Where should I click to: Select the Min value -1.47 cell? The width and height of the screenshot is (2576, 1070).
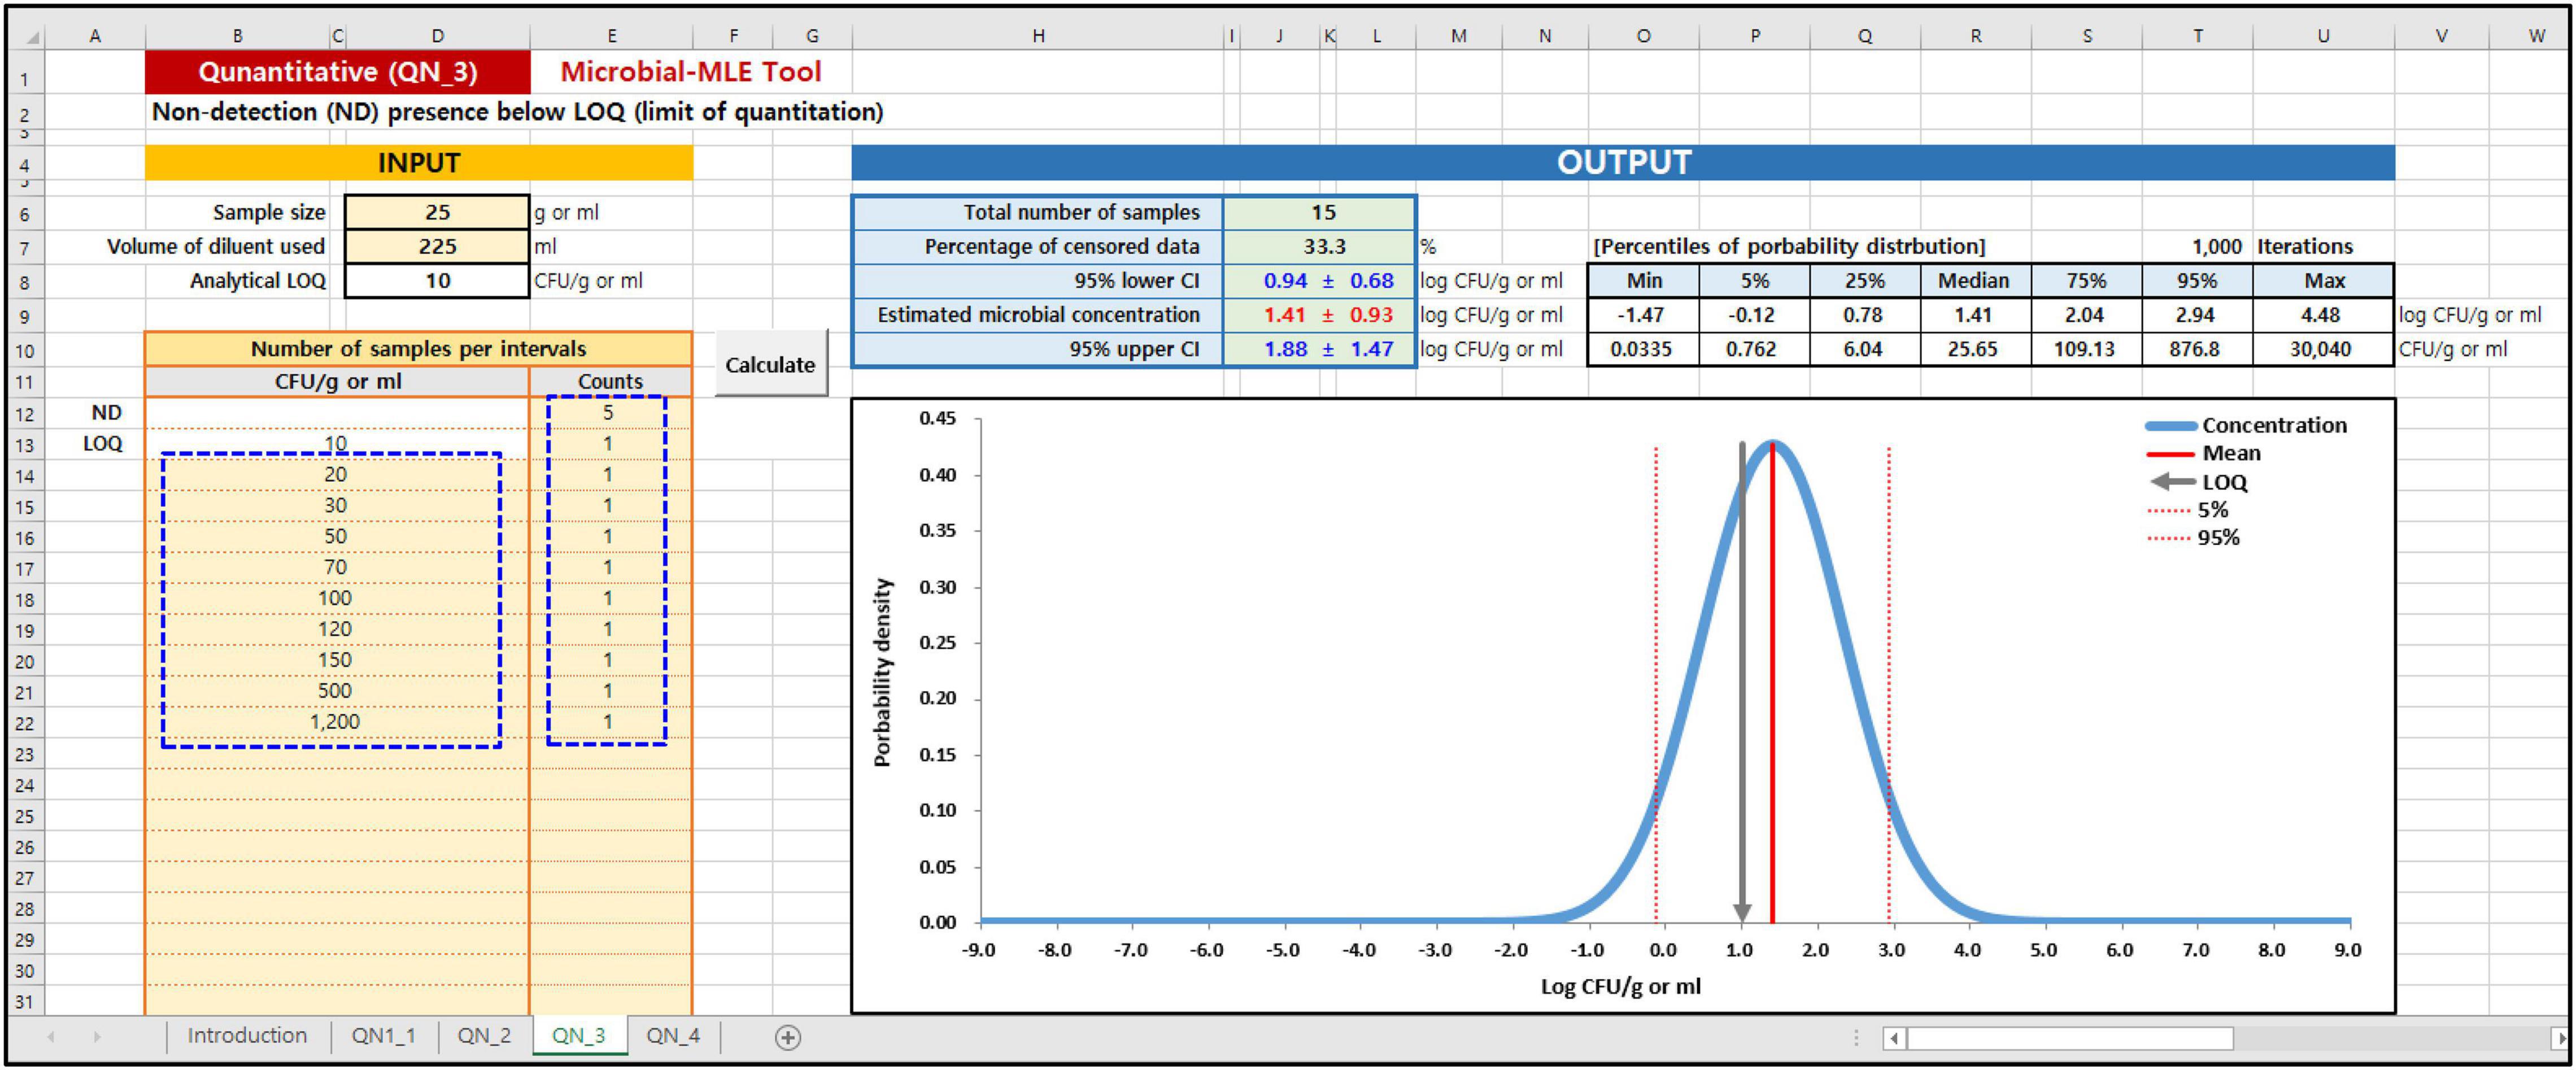pyautogui.click(x=1643, y=315)
